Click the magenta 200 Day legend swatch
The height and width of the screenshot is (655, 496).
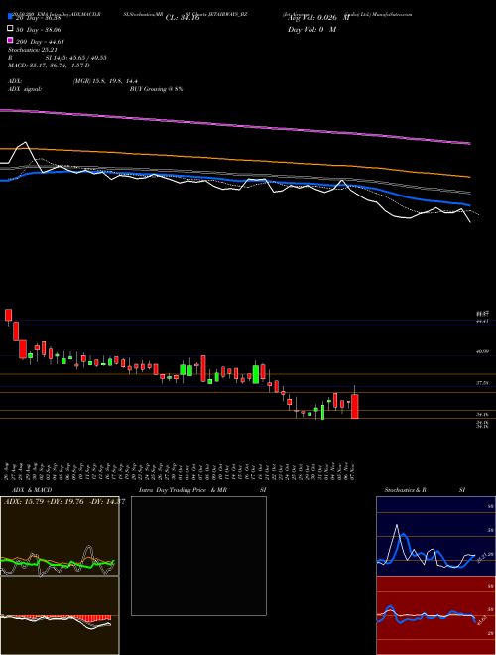pos(10,40)
